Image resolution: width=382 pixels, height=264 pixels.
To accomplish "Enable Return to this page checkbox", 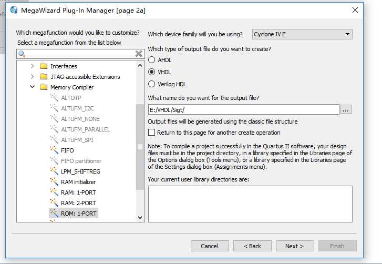I will pyautogui.click(x=151, y=133).
